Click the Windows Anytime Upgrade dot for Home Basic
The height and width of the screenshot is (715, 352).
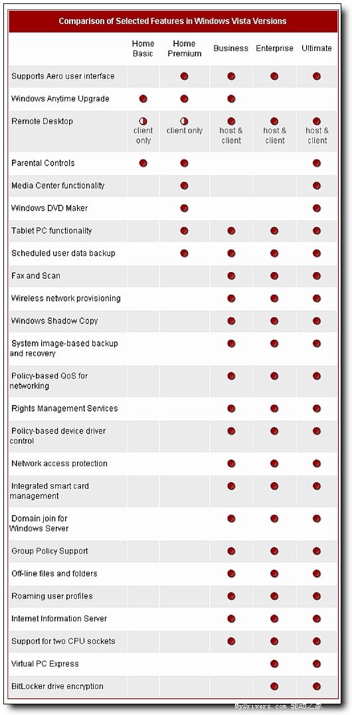(x=143, y=98)
